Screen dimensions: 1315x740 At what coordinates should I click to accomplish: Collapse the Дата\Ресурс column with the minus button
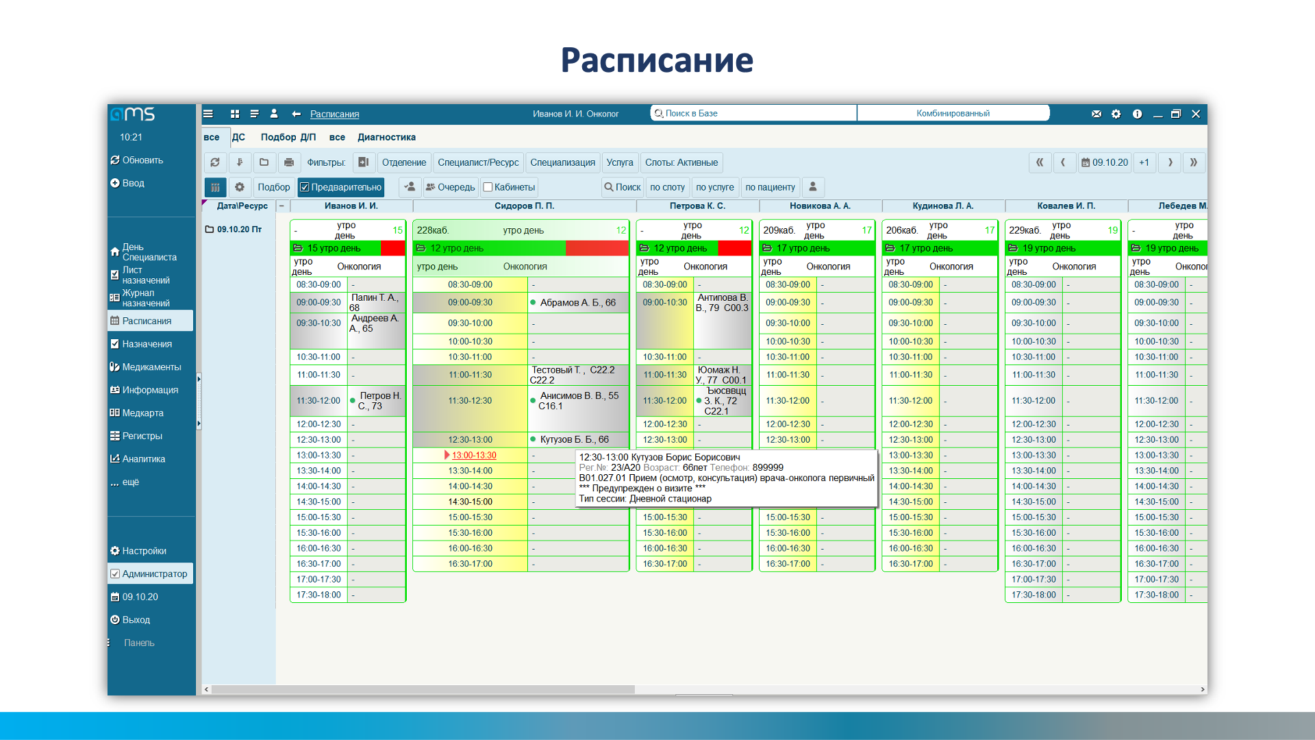pyautogui.click(x=281, y=206)
